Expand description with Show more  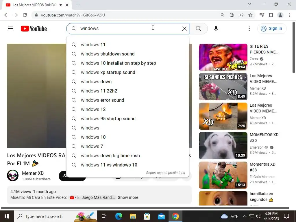128,197
